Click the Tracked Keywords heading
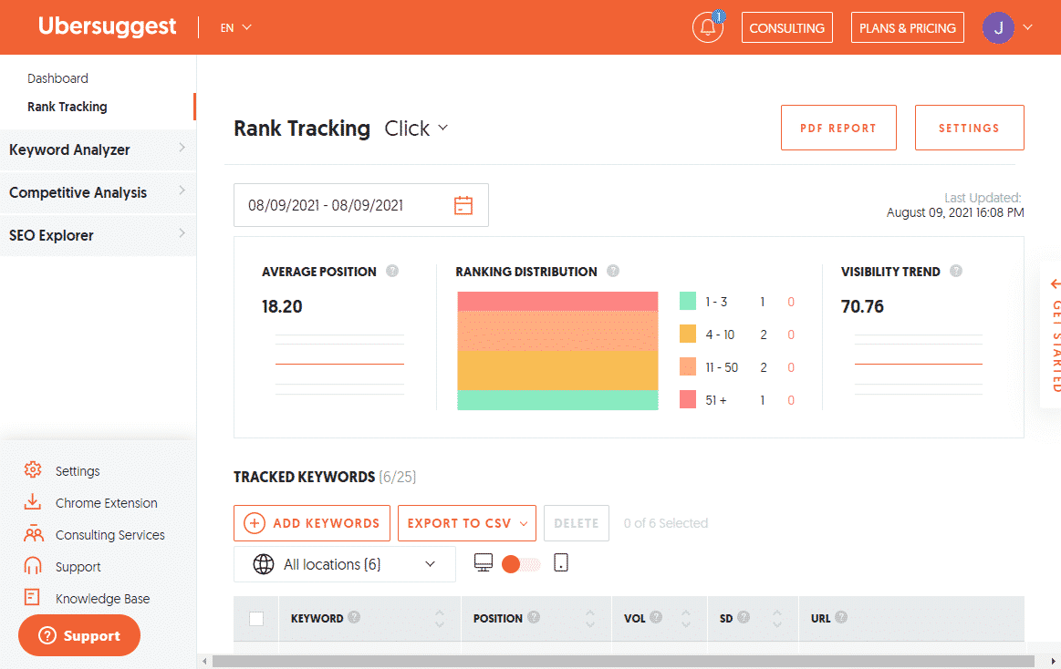1061x669 pixels. pyautogui.click(x=304, y=477)
